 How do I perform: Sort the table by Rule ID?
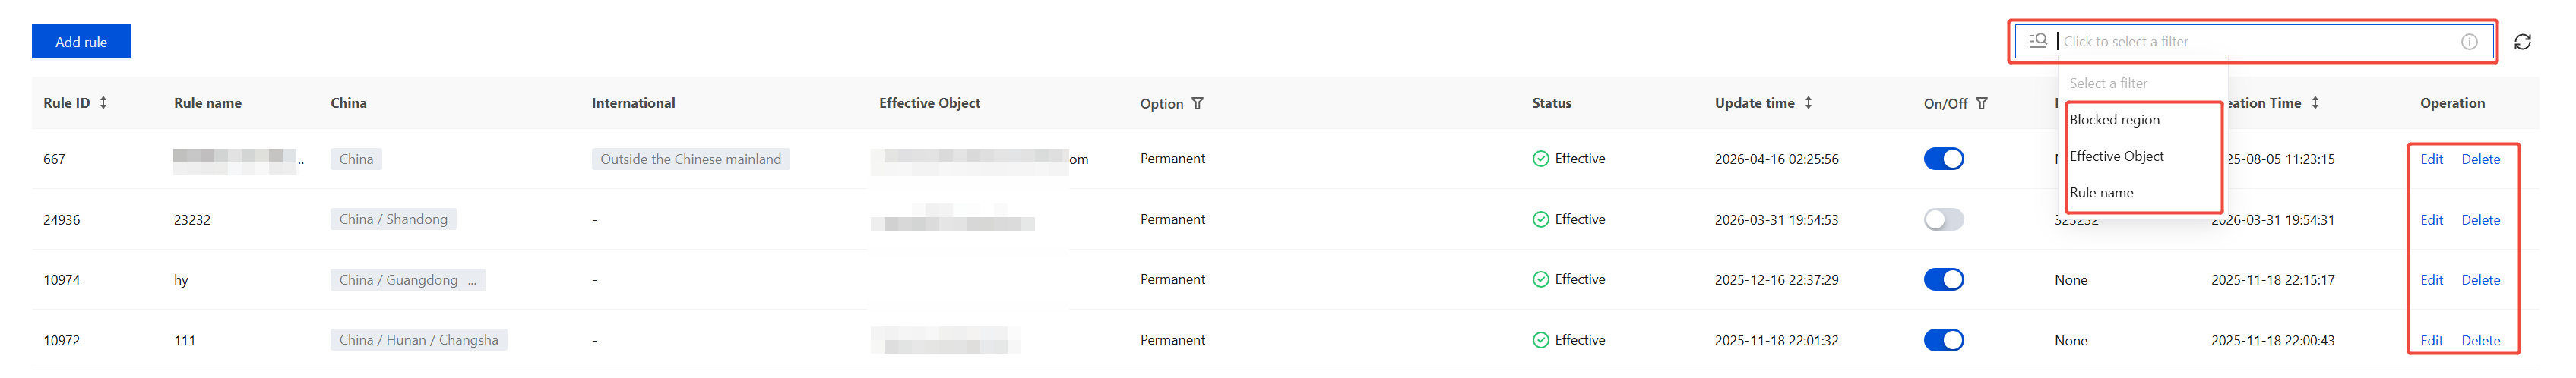pyautogui.click(x=103, y=103)
